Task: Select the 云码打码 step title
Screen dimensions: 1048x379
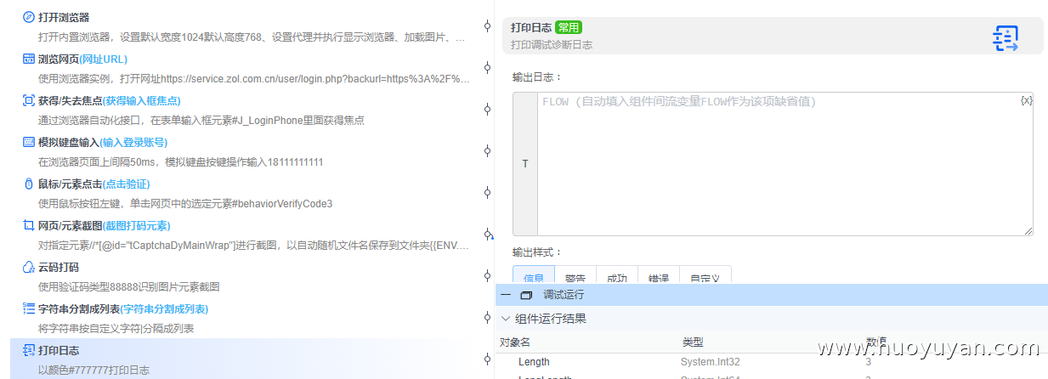Action: (x=59, y=267)
